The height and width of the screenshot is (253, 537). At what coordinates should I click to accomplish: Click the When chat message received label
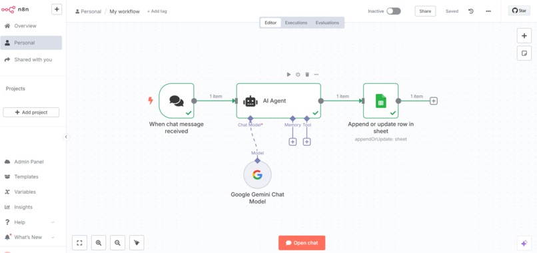[177, 127]
